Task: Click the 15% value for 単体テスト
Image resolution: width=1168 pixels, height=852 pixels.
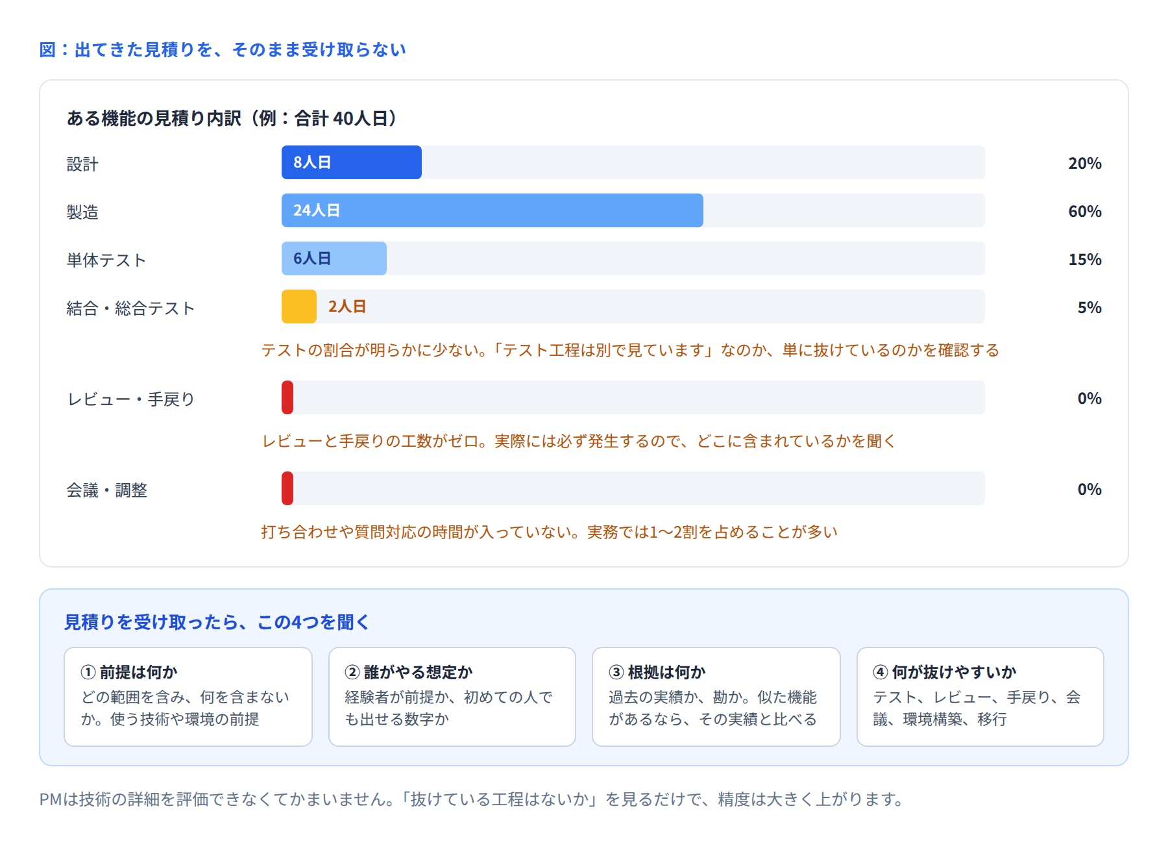Action: click(x=1085, y=260)
